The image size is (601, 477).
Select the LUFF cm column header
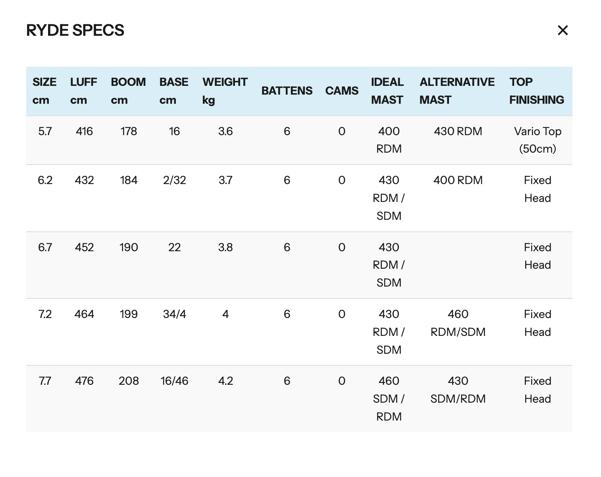coord(83,91)
